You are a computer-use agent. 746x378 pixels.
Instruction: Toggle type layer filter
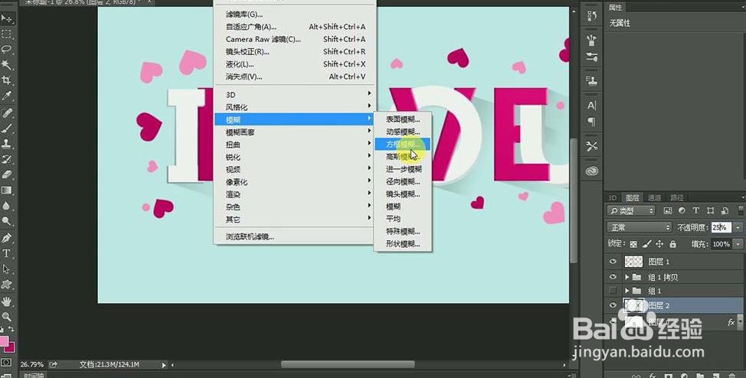click(x=696, y=210)
